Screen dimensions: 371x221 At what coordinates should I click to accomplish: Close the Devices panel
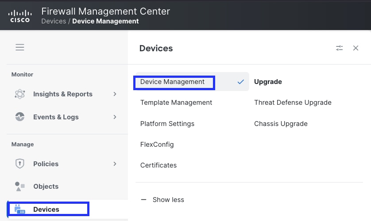(x=356, y=48)
